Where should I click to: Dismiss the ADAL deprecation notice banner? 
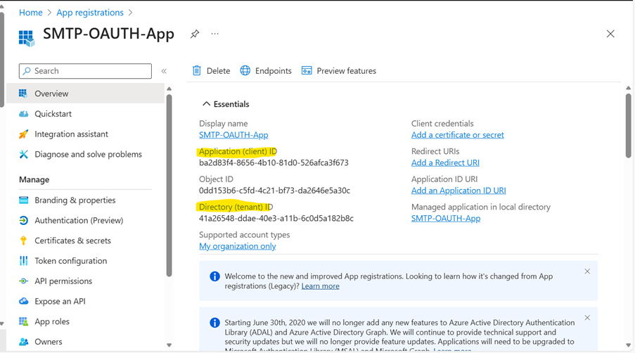point(587,318)
